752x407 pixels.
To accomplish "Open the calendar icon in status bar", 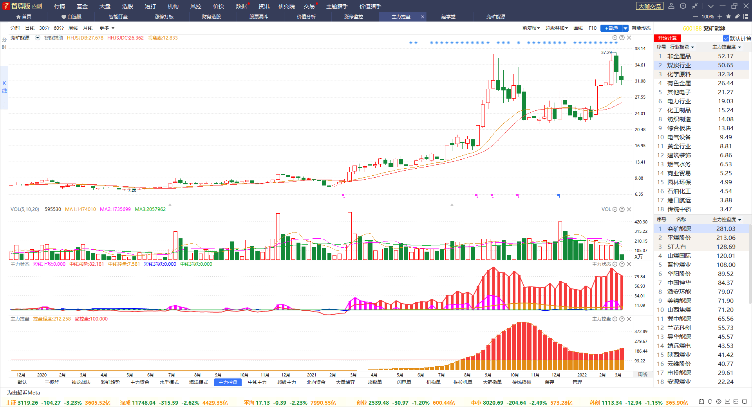I will (x=701, y=402).
